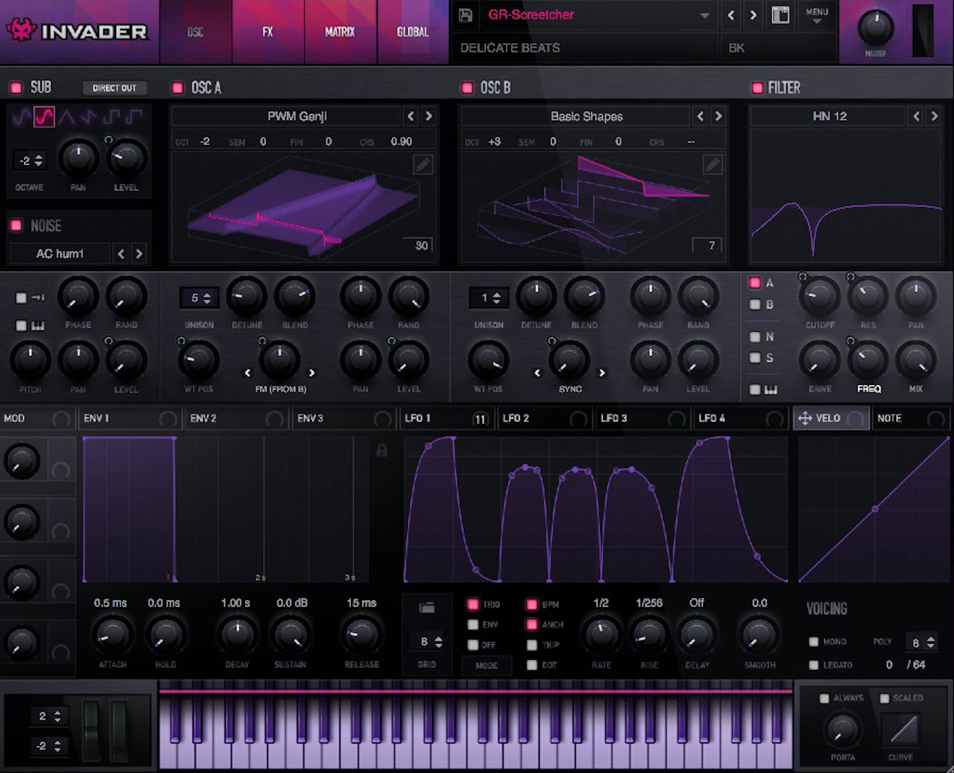Screen dimensions: 954x773
Task: Tick the ALWAYS portamento checkbox
Action: click(824, 698)
